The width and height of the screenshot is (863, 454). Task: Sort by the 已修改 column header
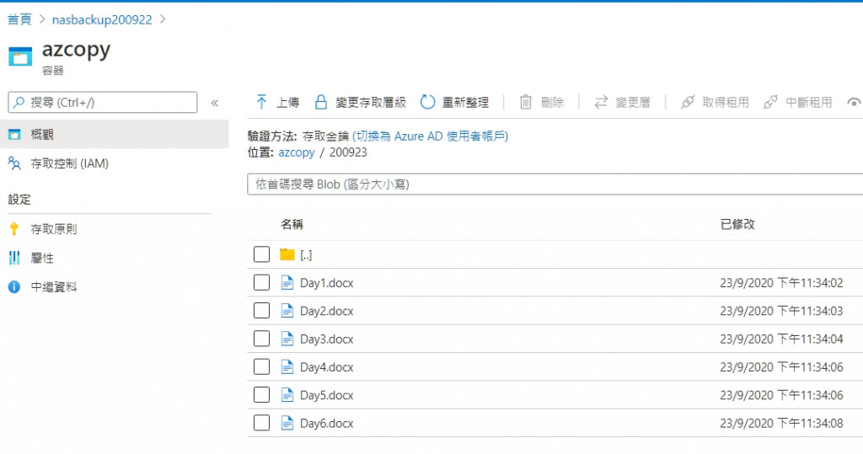(x=737, y=224)
